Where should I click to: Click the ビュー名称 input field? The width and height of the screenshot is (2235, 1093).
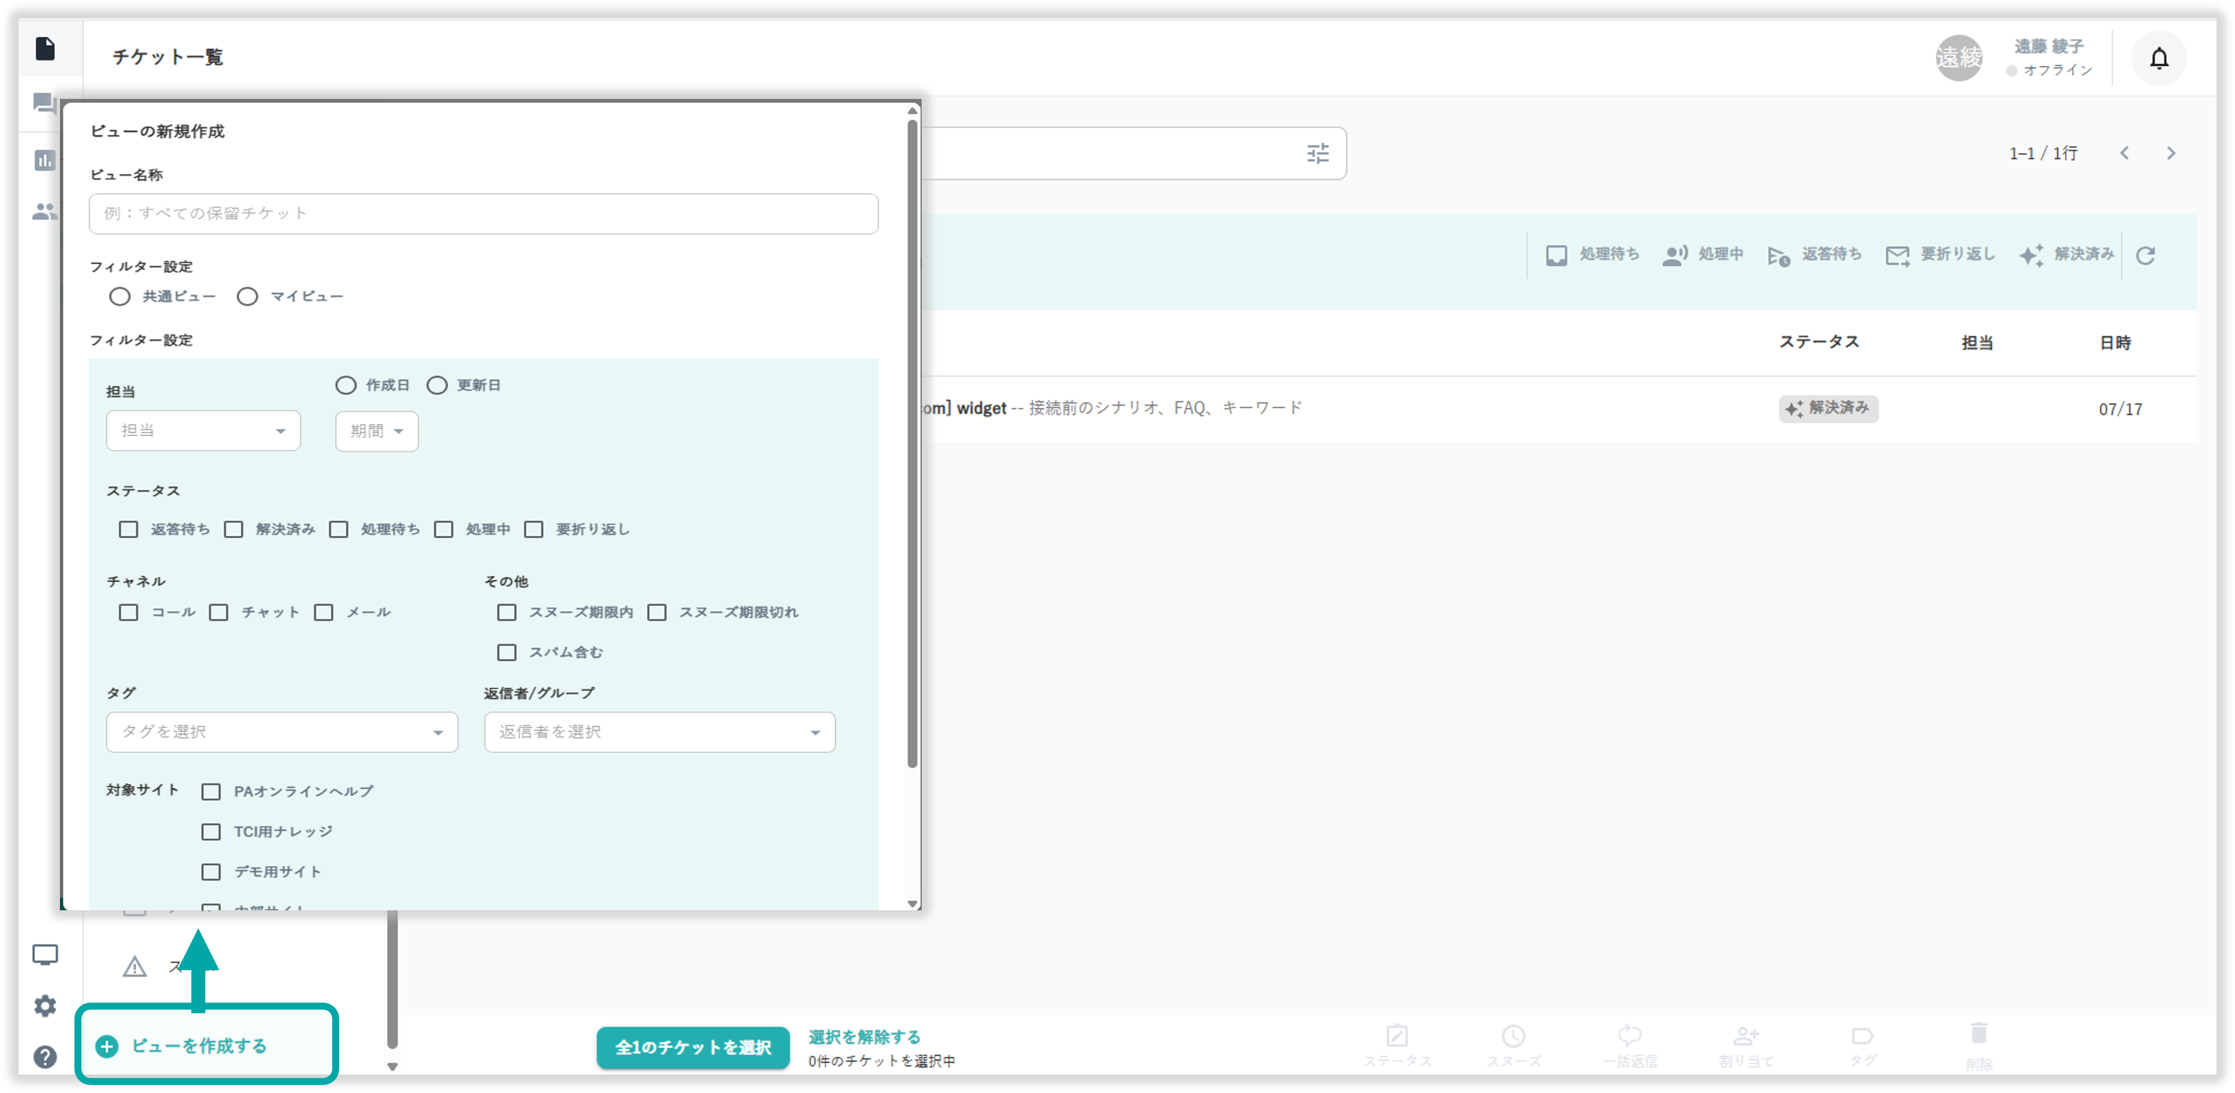pyautogui.click(x=483, y=213)
